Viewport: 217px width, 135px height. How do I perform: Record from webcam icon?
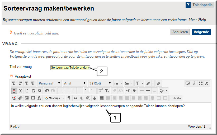(x=14, y=98)
